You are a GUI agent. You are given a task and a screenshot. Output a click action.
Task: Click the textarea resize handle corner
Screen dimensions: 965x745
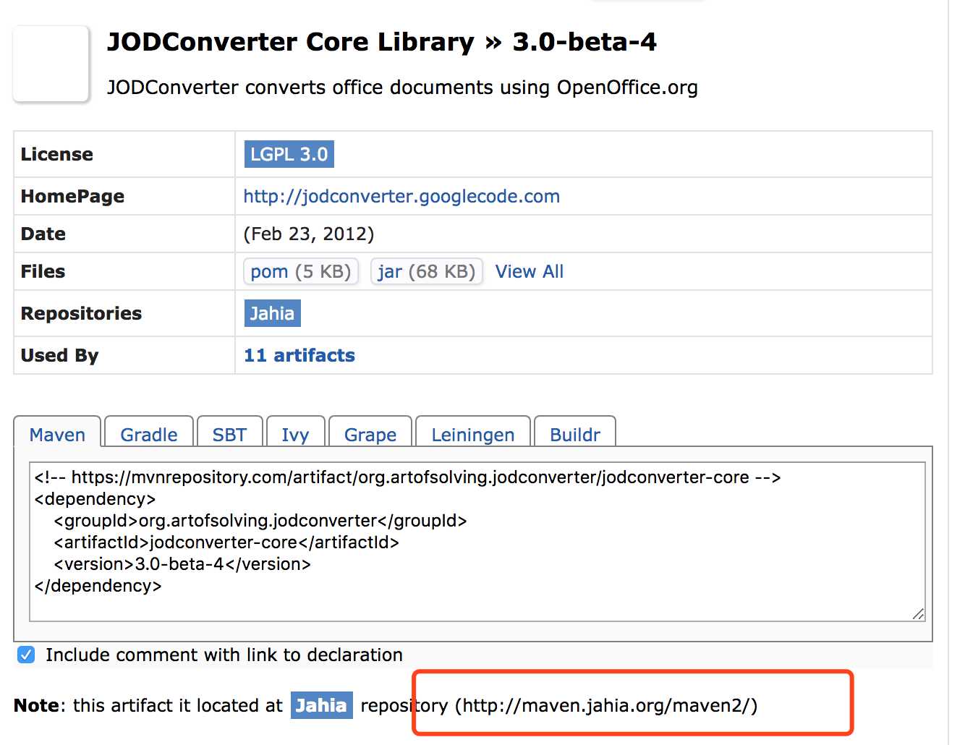(918, 614)
